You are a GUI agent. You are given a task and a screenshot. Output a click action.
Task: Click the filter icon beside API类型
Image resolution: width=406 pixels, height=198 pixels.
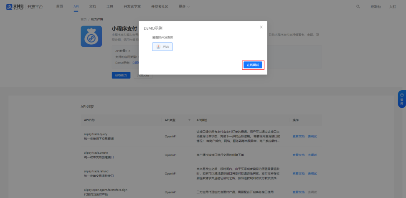189,120
